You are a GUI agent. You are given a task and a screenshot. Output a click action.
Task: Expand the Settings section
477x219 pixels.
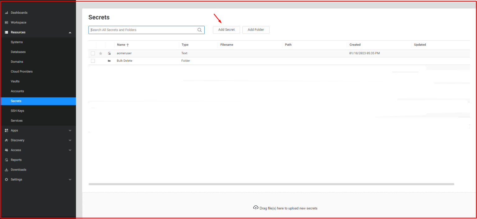pyautogui.click(x=70, y=179)
